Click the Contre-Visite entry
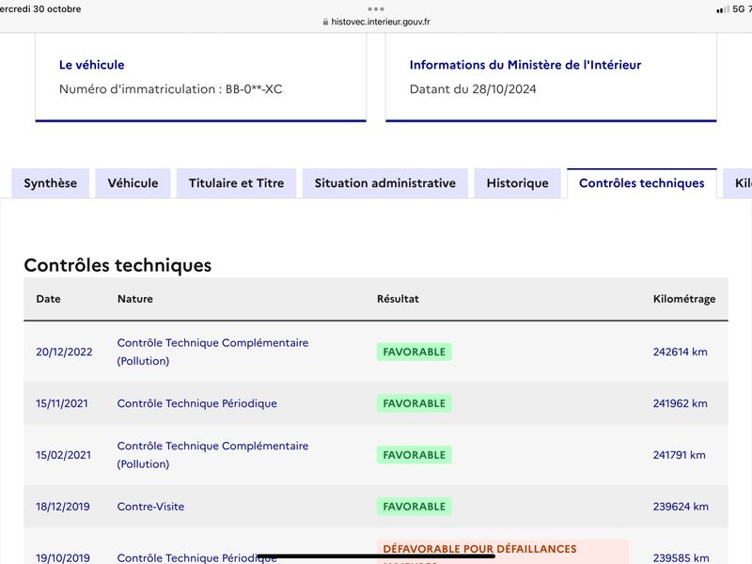The height and width of the screenshot is (564, 752). 150,507
